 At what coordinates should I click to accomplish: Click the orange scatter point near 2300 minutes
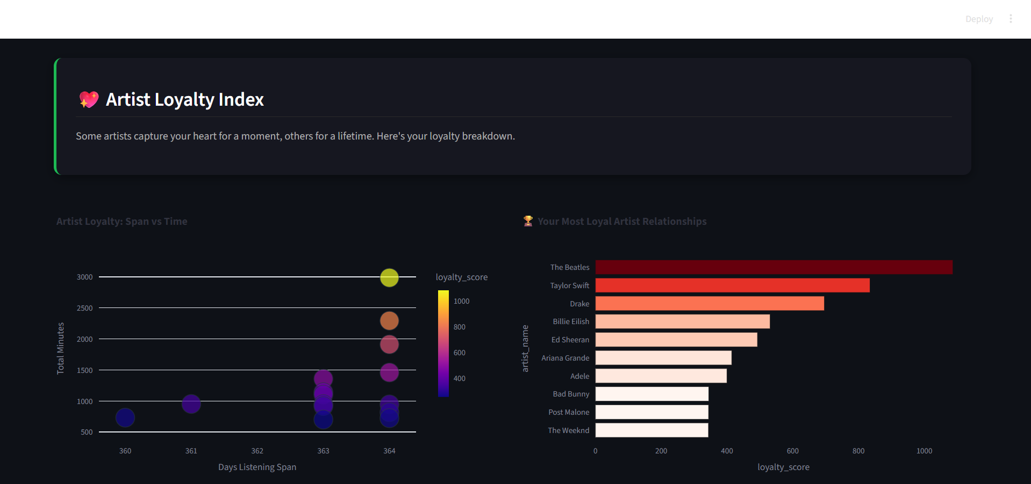[389, 321]
